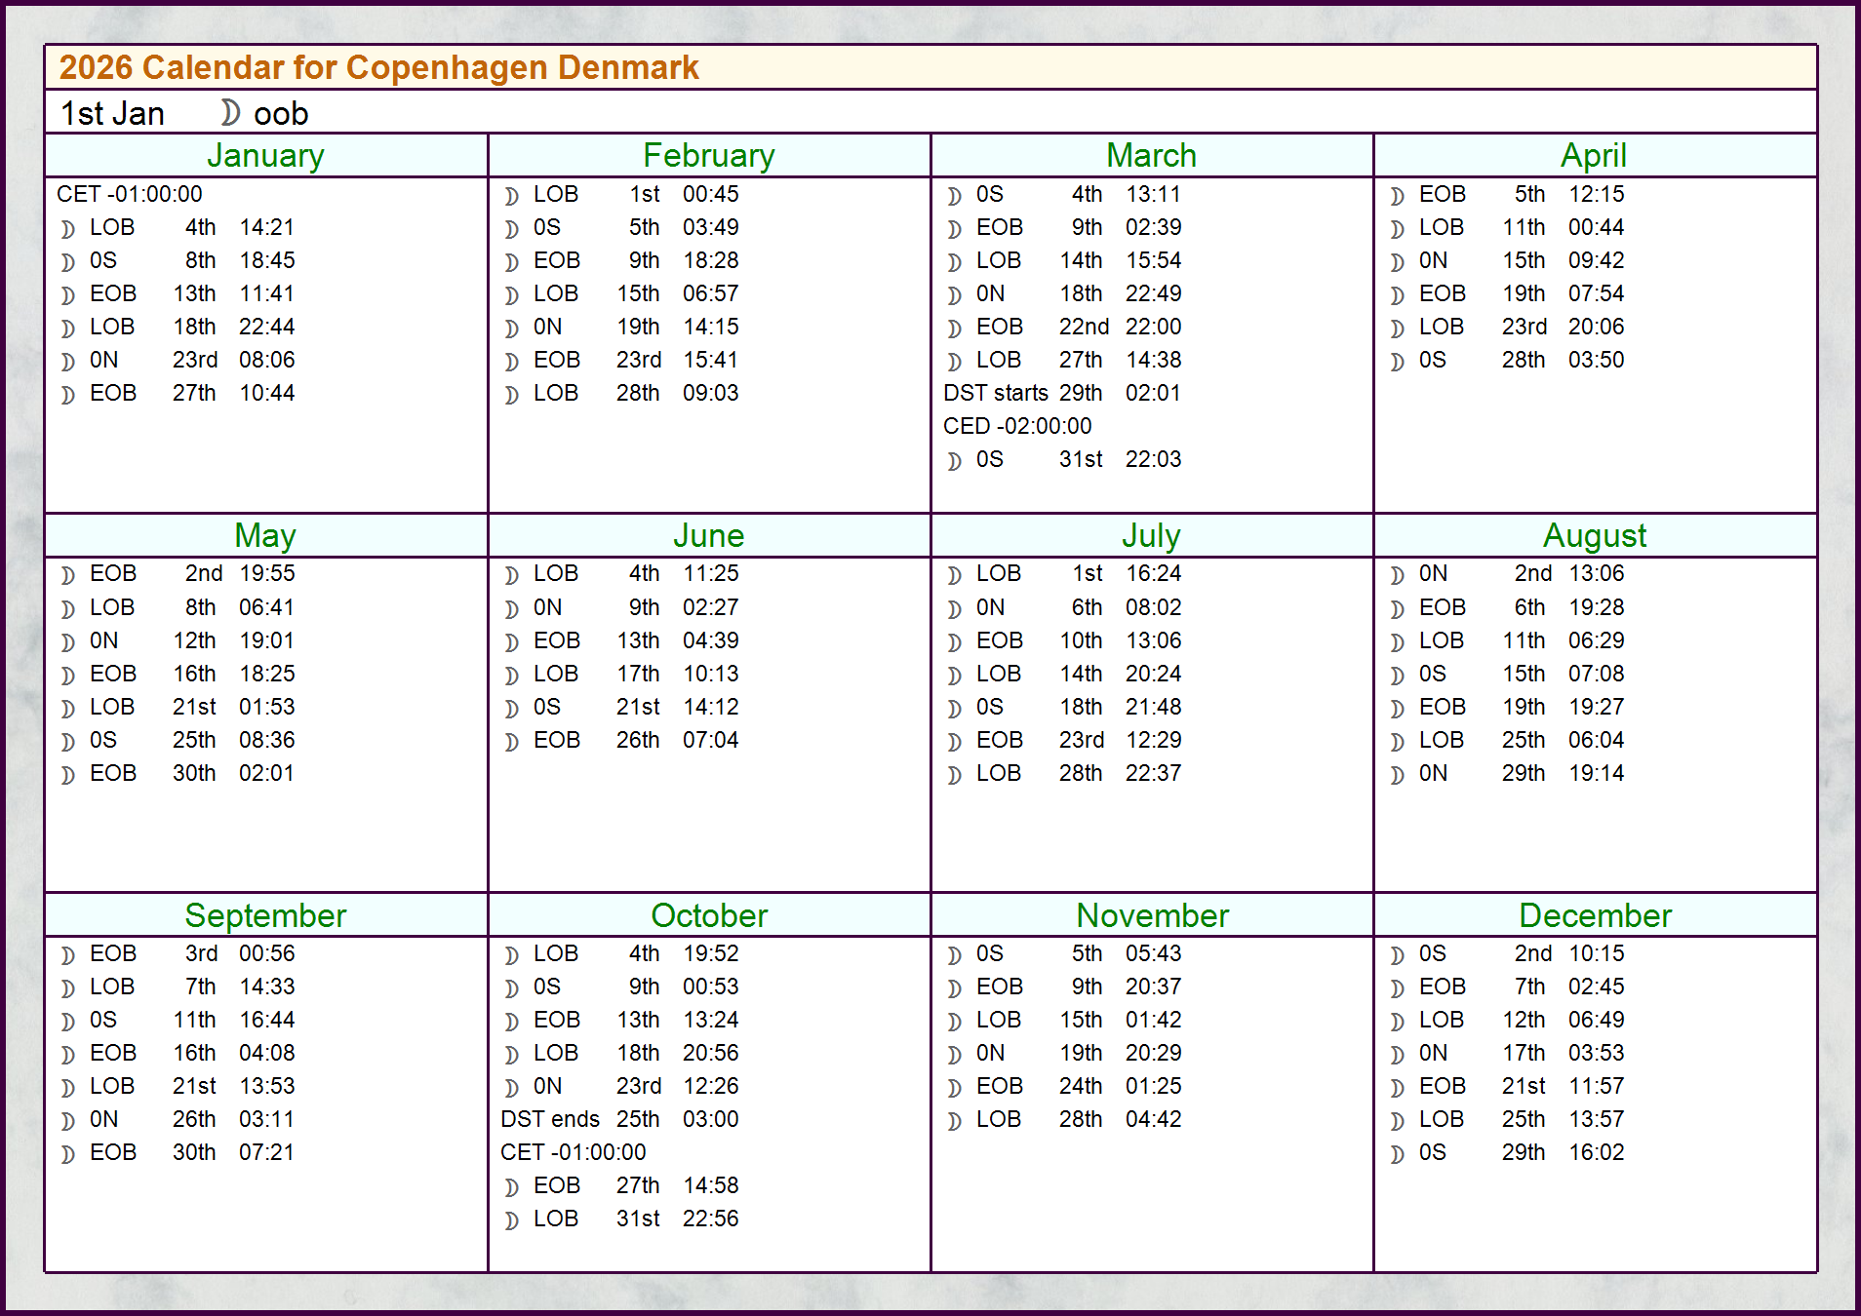The image size is (1861, 1316).
Task: Select the September month header
Action: (265, 915)
